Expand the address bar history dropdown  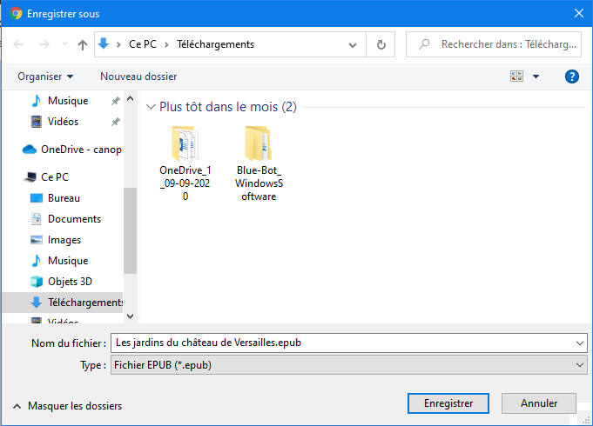point(353,44)
